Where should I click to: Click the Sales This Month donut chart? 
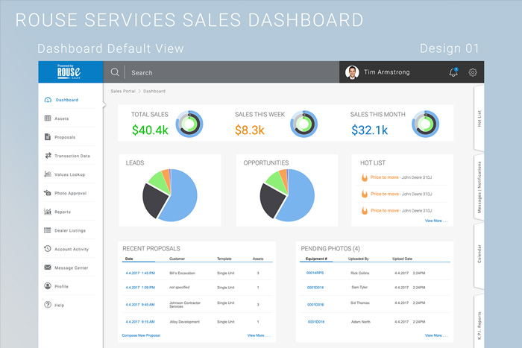pyautogui.click(x=426, y=124)
